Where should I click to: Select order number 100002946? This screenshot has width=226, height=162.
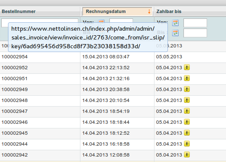14,122
